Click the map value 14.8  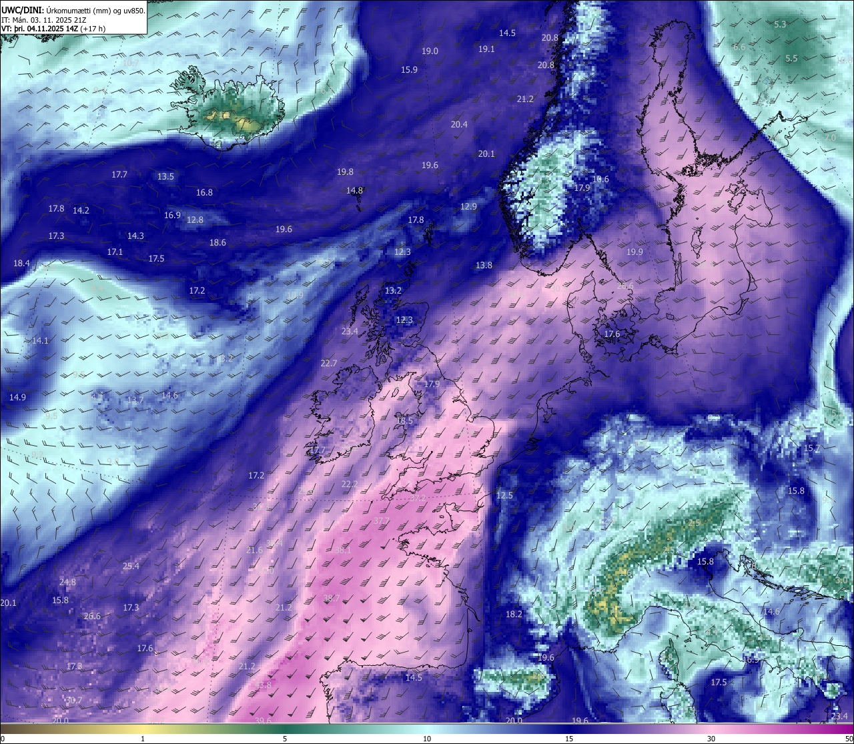pos(354,191)
